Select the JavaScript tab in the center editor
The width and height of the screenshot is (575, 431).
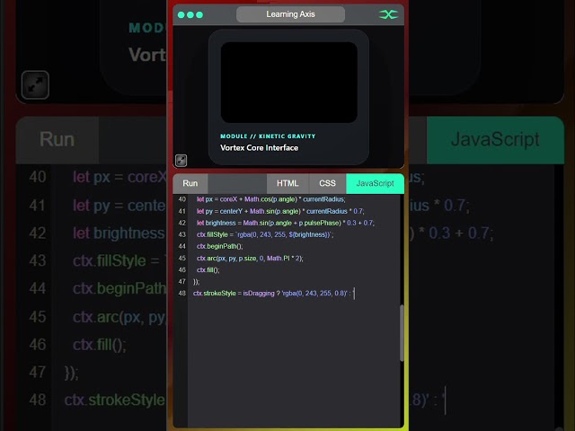376,183
